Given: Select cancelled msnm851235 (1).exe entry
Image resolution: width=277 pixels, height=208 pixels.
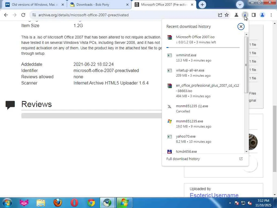Looking at the screenshot, I should pyautogui.click(x=203, y=109).
